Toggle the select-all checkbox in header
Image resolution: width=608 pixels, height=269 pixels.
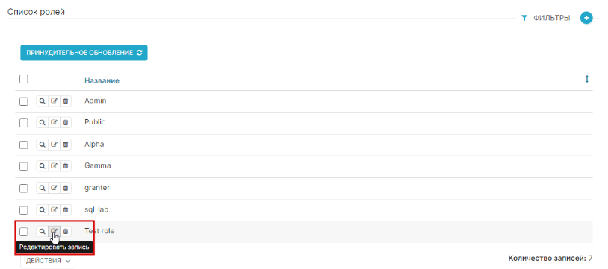(x=24, y=79)
